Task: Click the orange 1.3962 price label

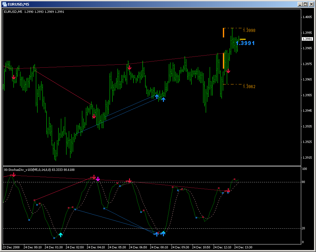Action: 249,86
